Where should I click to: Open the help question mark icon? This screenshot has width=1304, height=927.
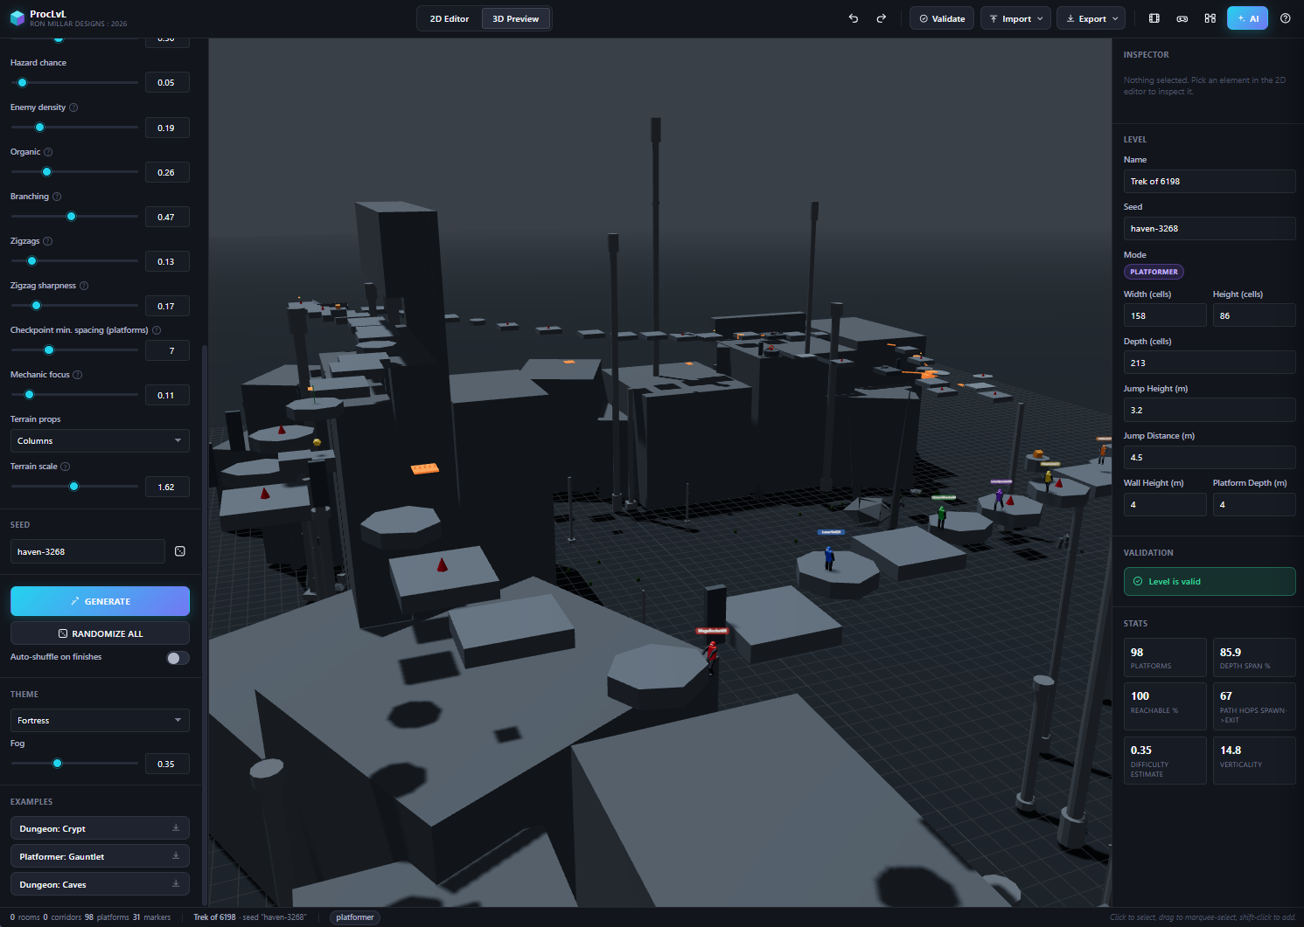[x=1286, y=18]
